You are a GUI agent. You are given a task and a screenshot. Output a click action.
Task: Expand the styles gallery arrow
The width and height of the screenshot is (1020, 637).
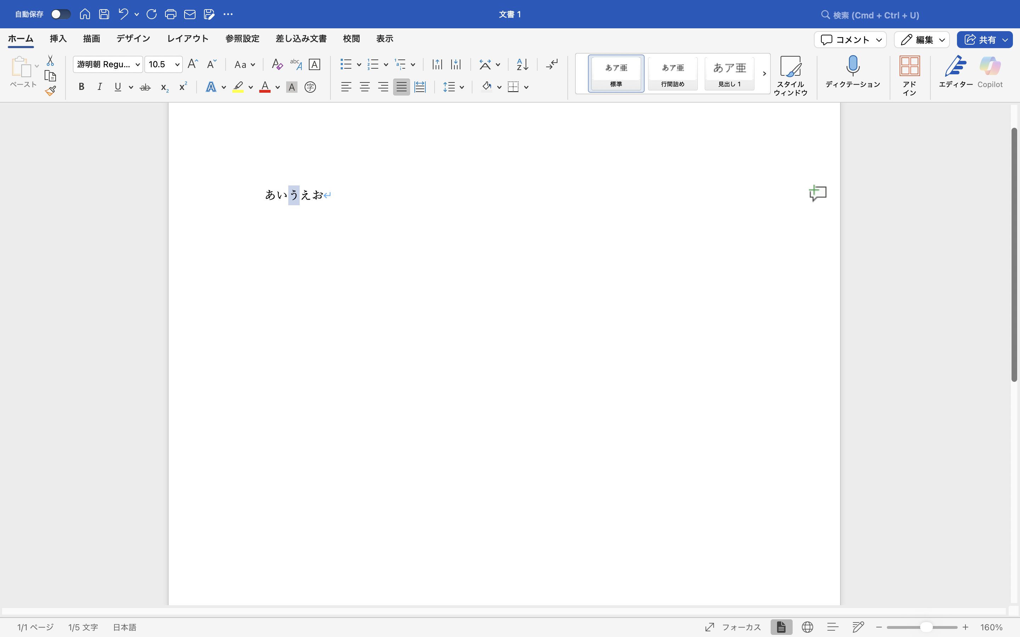pos(764,74)
